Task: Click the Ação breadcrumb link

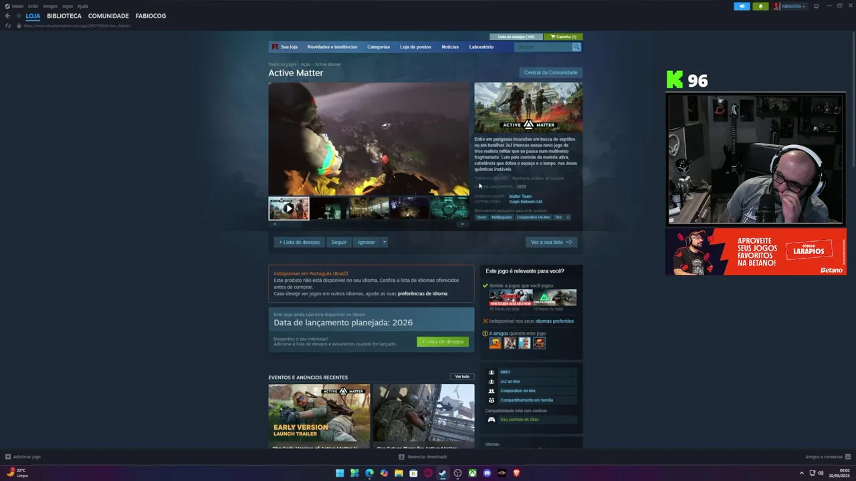Action: pyautogui.click(x=306, y=64)
